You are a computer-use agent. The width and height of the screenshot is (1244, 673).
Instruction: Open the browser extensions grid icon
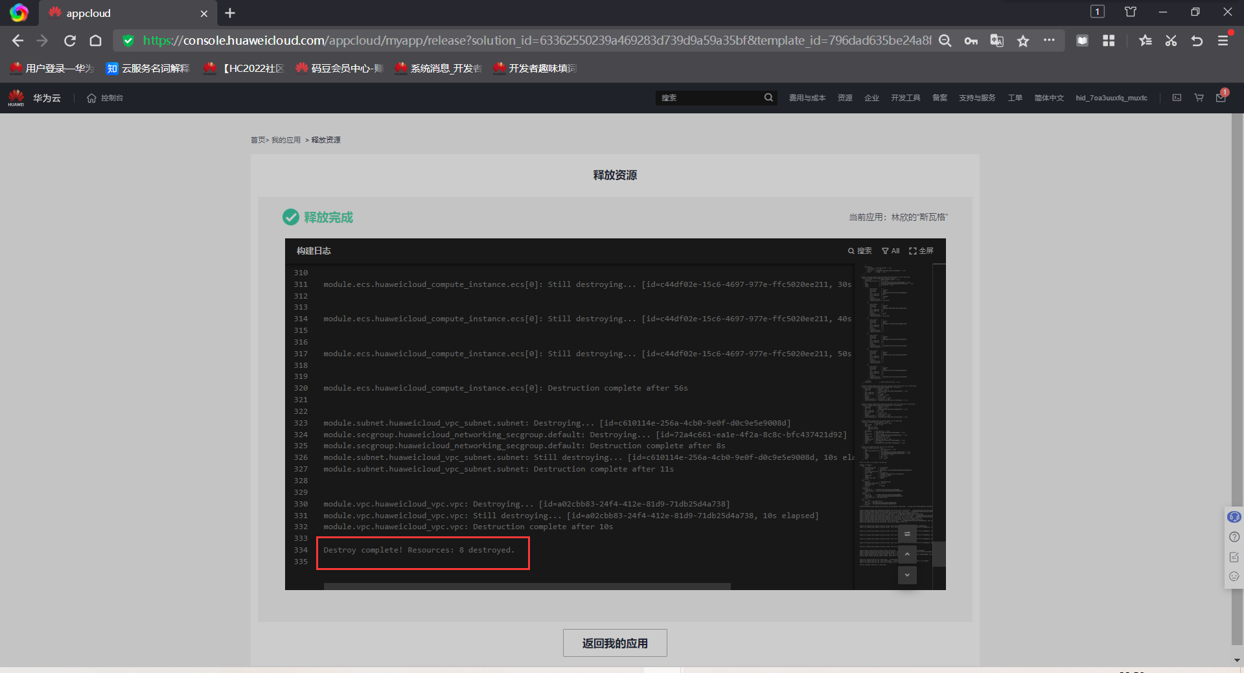pyautogui.click(x=1109, y=41)
